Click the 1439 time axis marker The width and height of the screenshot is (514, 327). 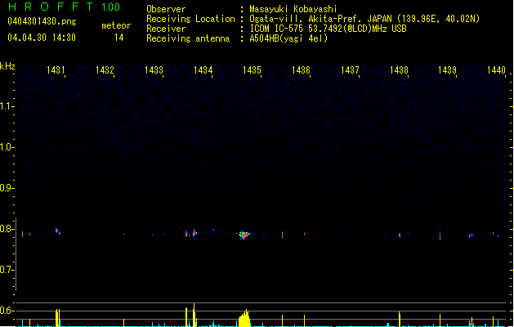tap(448, 69)
